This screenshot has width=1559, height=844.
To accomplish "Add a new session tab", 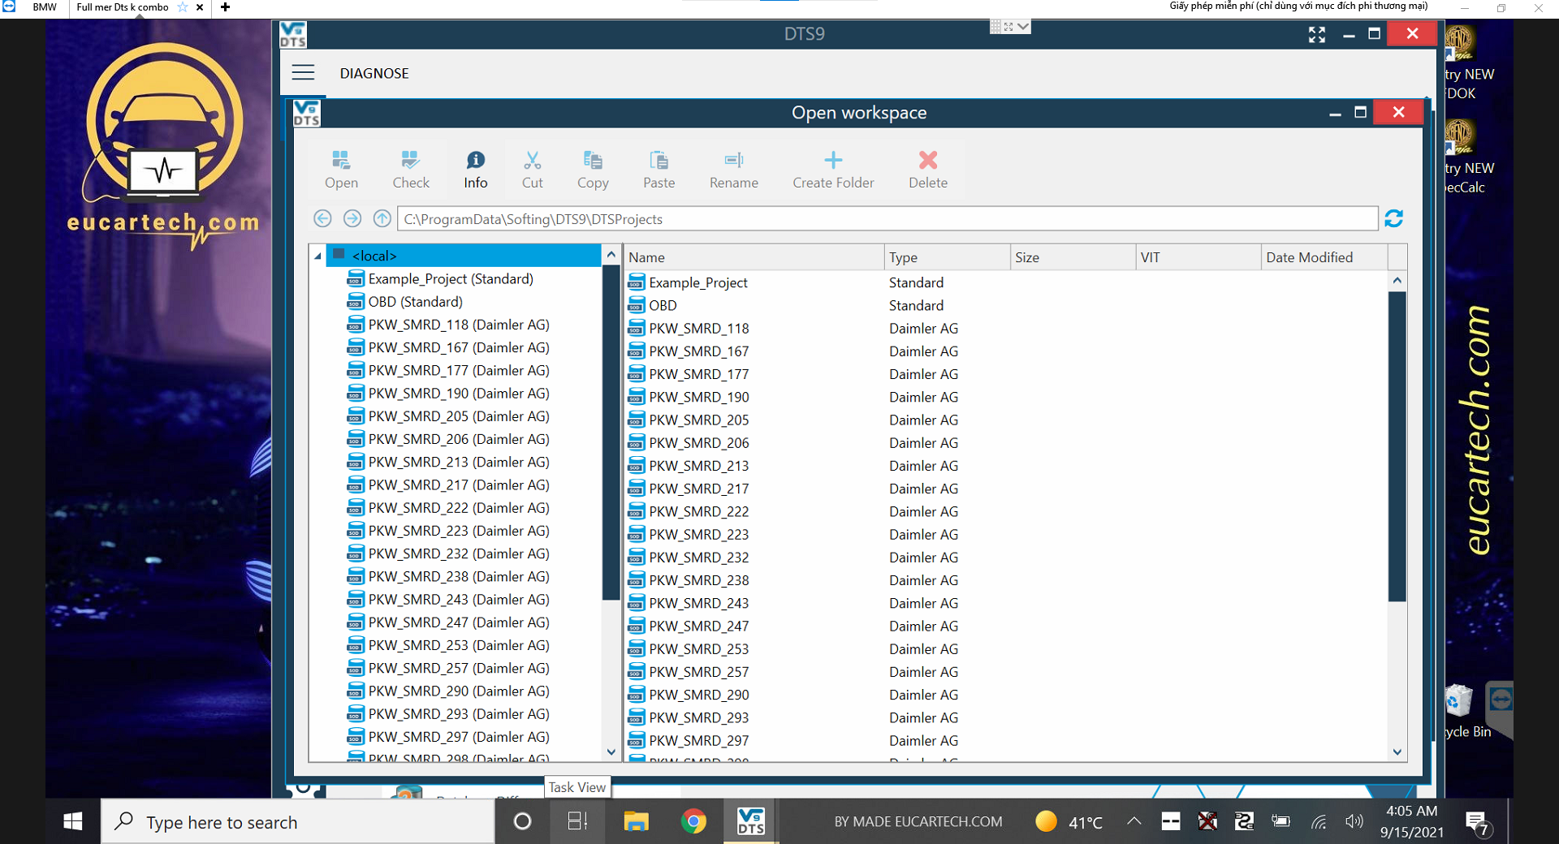I will [x=225, y=7].
